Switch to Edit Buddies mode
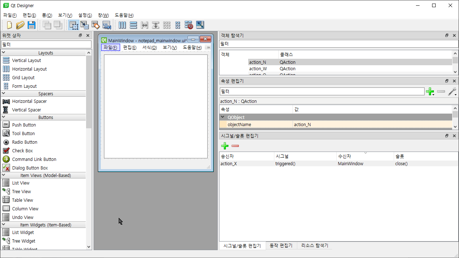Screen dimensions: 459x258 tap(95, 25)
